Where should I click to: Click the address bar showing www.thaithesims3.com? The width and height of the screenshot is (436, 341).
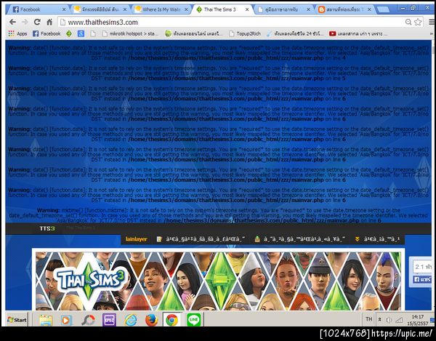[x=233, y=22]
